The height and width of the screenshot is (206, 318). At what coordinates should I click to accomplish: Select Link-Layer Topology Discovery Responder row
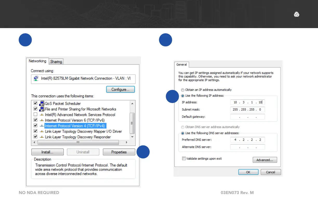[x=78, y=137]
